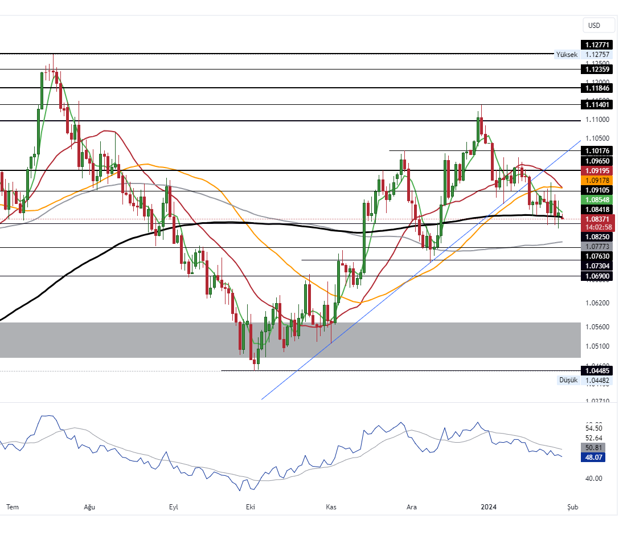Click the price level label 1.07630
This screenshot has height=535, width=623.
[x=598, y=256]
